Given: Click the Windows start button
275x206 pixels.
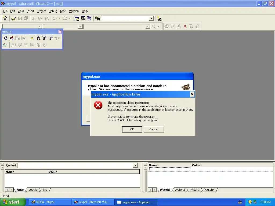Looking at the screenshot, I should [13, 202].
